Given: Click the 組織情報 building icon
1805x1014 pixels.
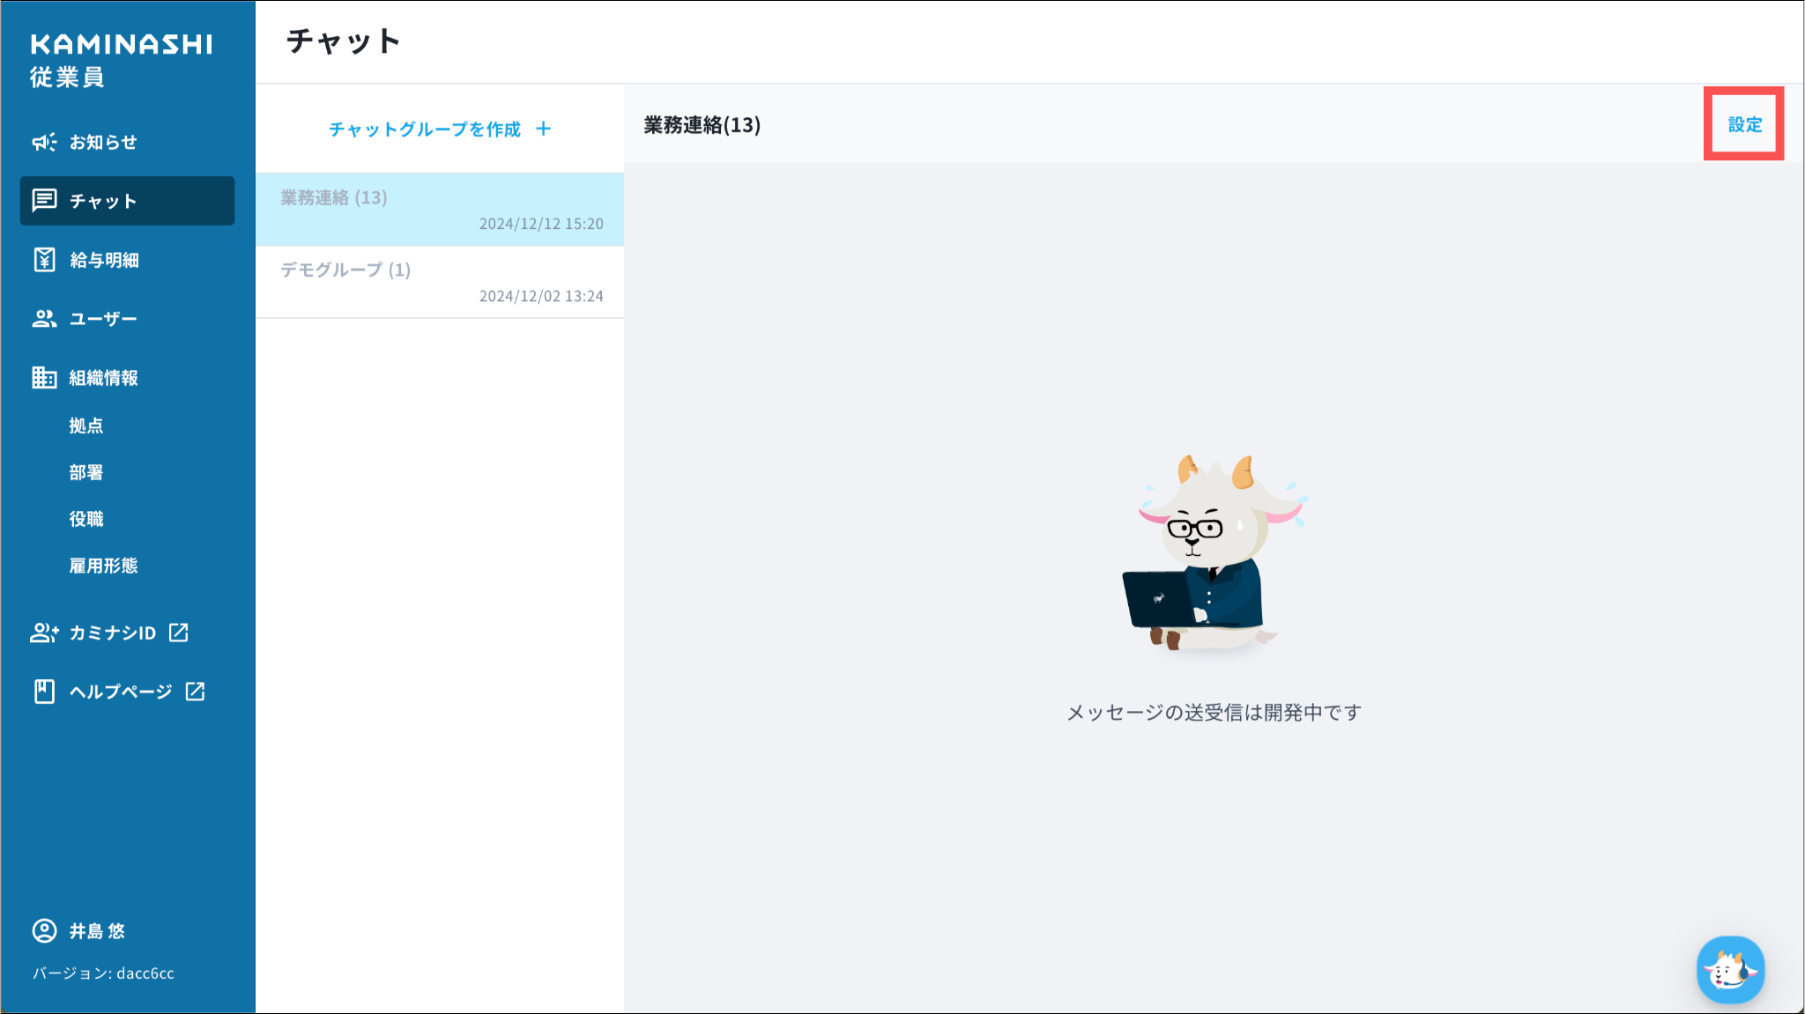Looking at the screenshot, I should (44, 378).
